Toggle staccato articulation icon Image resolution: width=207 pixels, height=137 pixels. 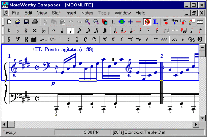[x=140, y=31]
